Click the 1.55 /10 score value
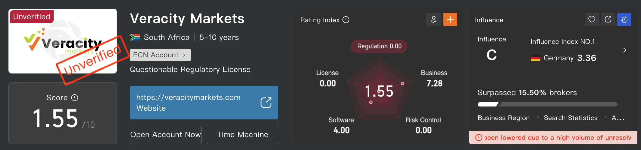The height and width of the screenshot is (150, 641). click(64, 119)
